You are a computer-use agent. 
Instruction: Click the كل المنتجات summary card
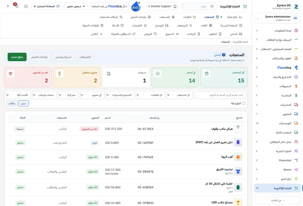pyautogui.click(x=224, y=77)
